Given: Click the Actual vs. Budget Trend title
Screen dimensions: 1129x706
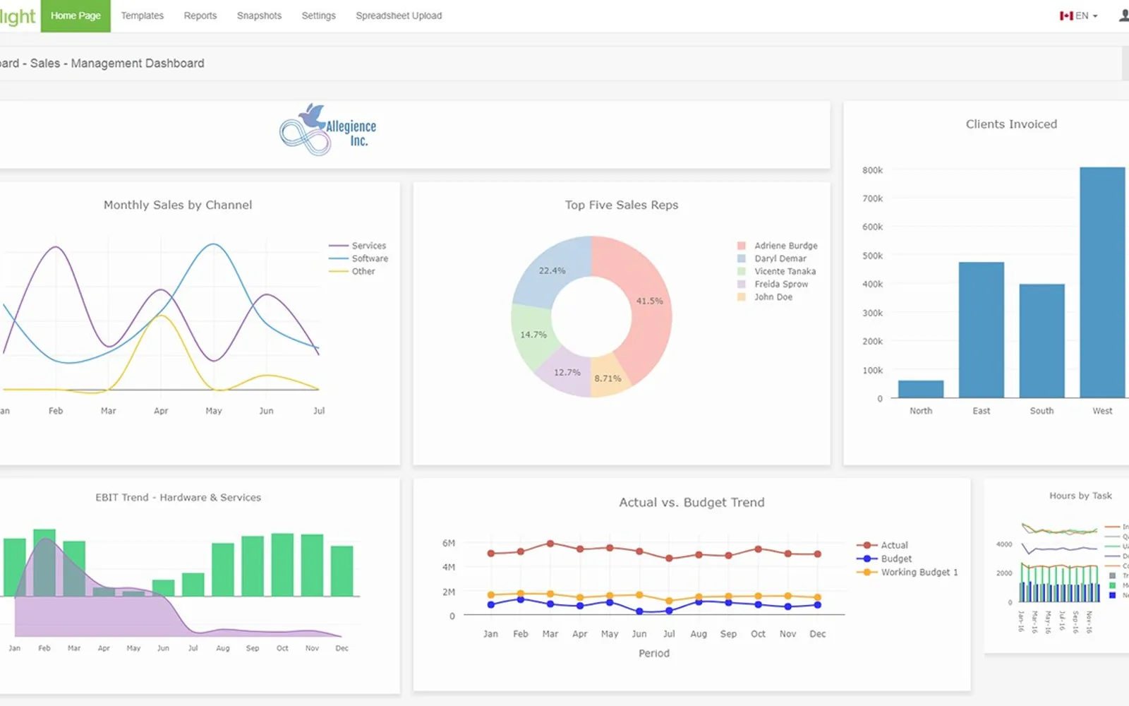Looking at the screenshot, I should click(x=692, y=503).
